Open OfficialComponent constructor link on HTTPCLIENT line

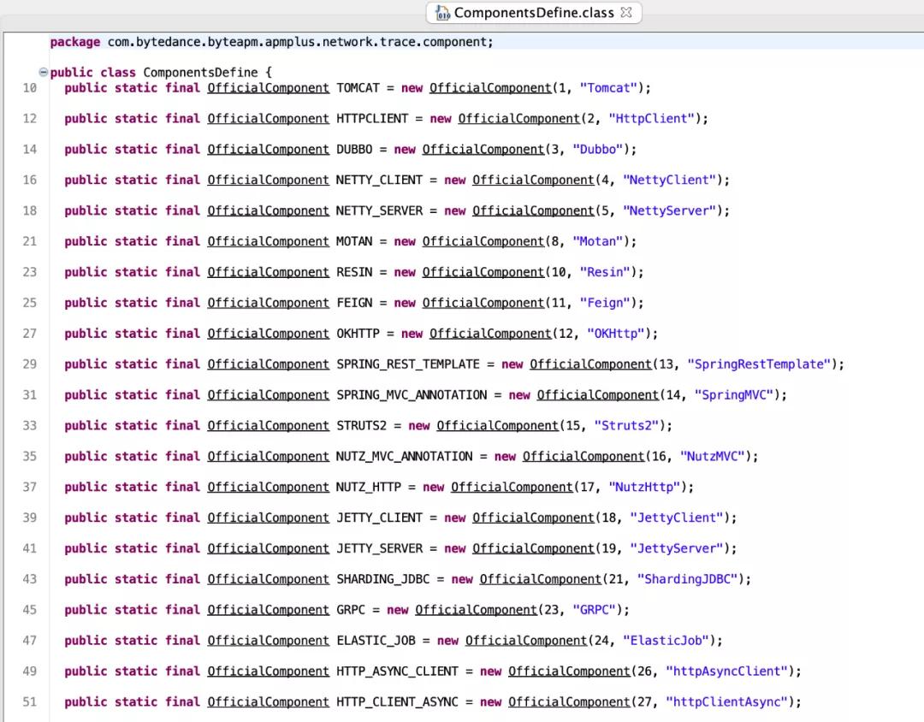(x=518, y=119)
